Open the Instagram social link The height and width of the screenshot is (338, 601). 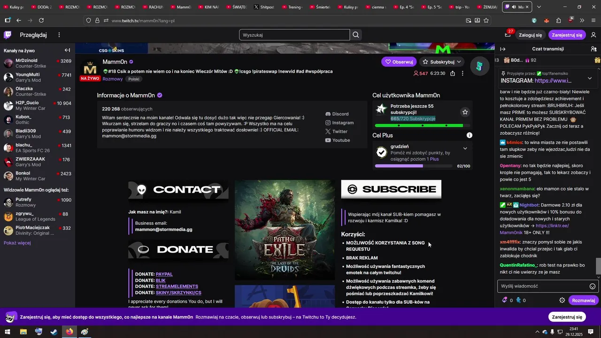[x=339, y=123]
